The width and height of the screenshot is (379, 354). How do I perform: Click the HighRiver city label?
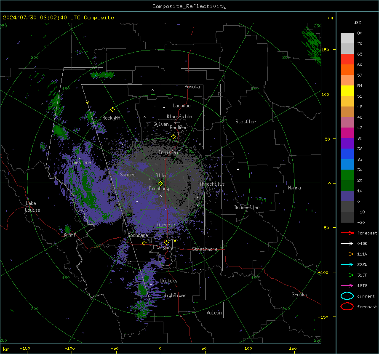(175, 295)
